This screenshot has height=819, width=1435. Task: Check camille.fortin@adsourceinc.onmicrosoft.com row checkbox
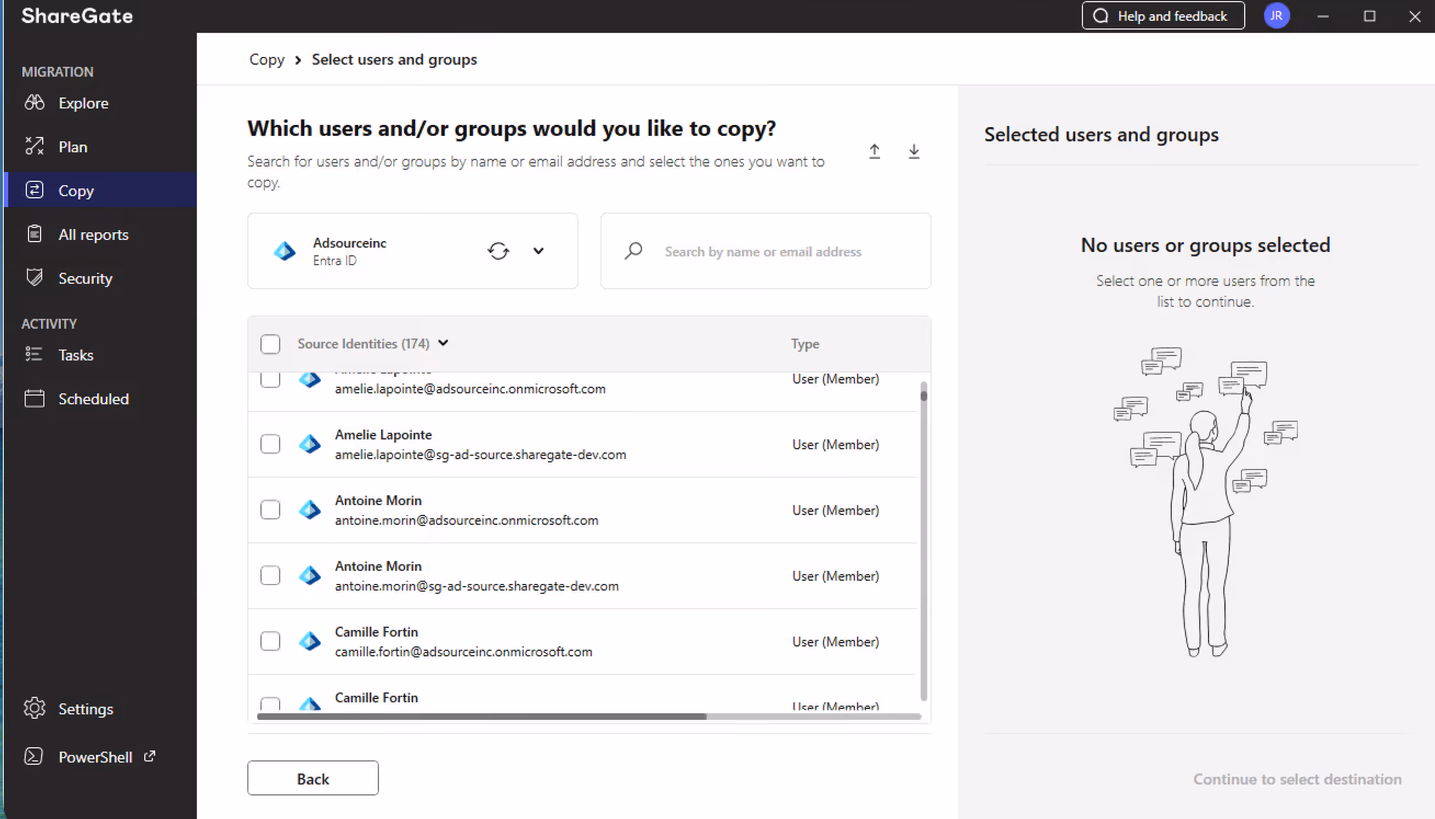point(270,642)
